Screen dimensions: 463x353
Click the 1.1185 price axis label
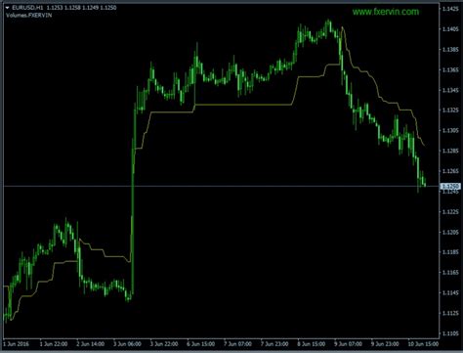tap(450, 252)
